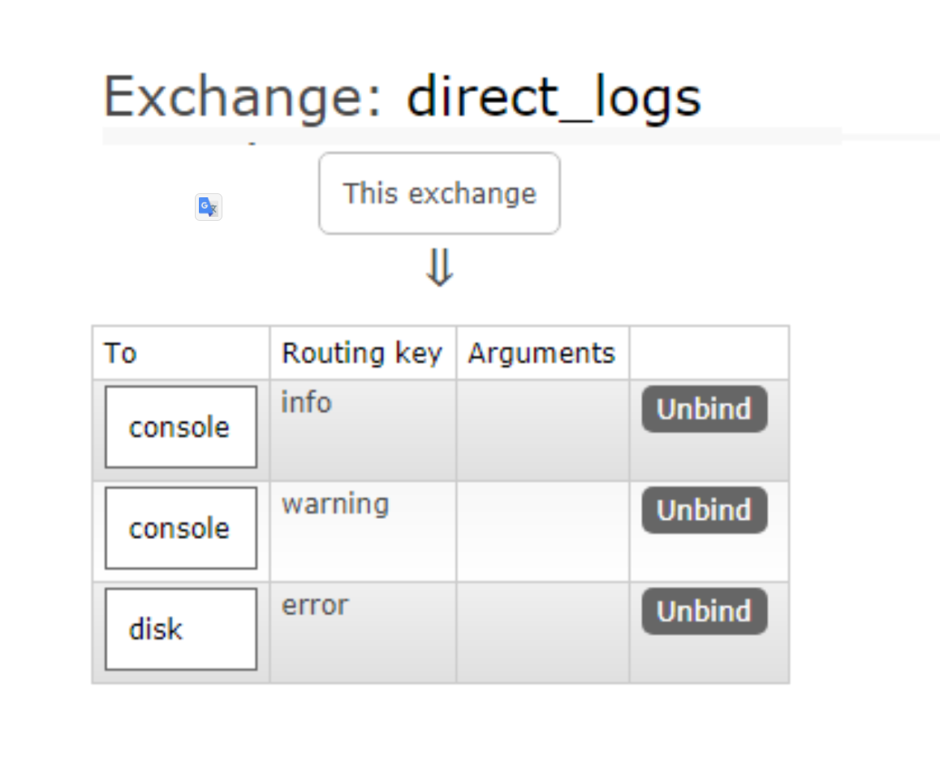This screenshot has width=940, height=760.
Task: Click the empty Arguments cell in info row
Action: (x=542, y=430)
